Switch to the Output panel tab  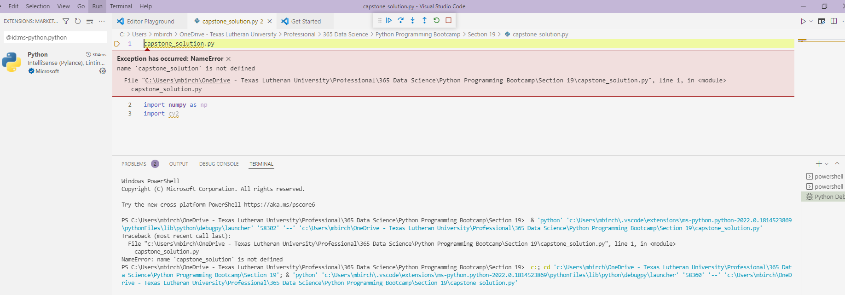point(179,164)
